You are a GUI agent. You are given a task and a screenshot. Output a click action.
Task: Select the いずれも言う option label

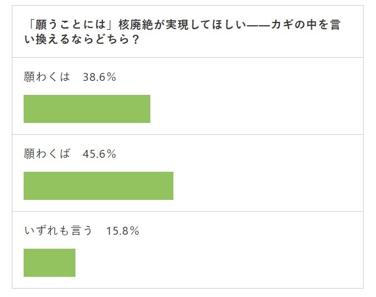pos(59,231)
